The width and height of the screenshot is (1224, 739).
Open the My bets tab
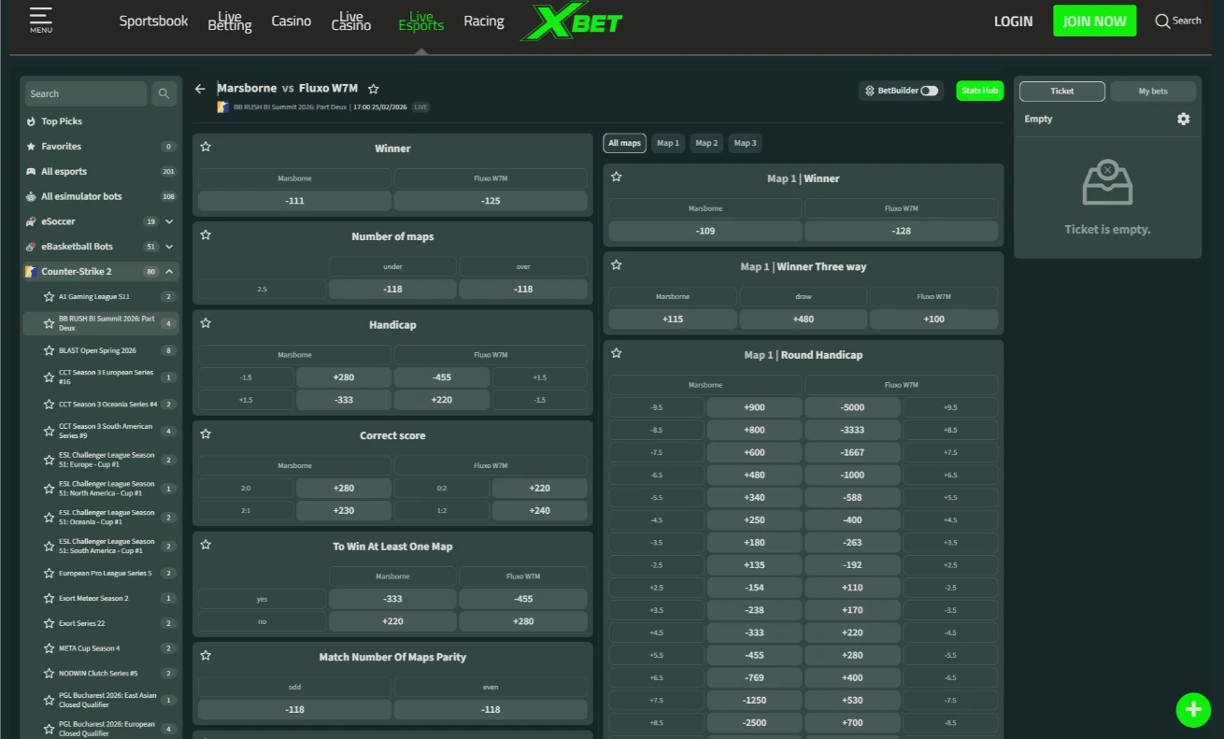(1152, 91)
